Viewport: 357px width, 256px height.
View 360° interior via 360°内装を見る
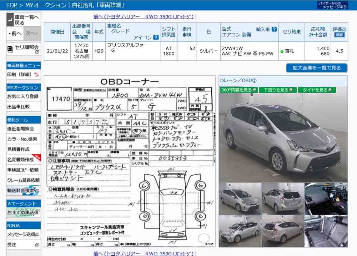238,90
